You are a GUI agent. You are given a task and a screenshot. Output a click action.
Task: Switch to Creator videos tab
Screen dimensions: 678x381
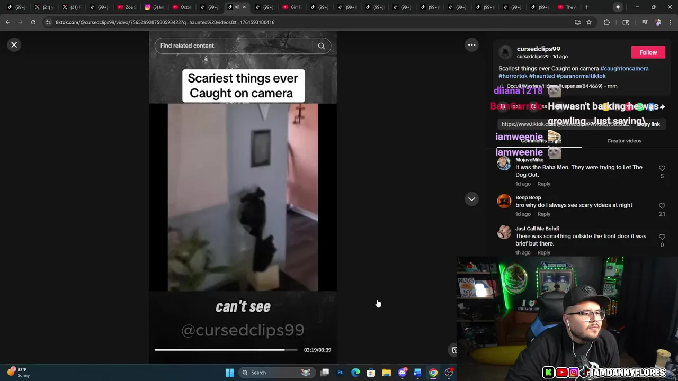[x=624, y=141]
